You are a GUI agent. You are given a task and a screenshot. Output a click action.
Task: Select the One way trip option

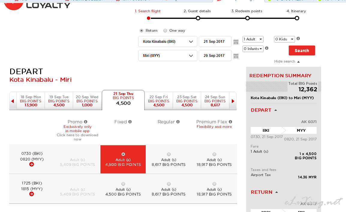click(x=165, y=31)
